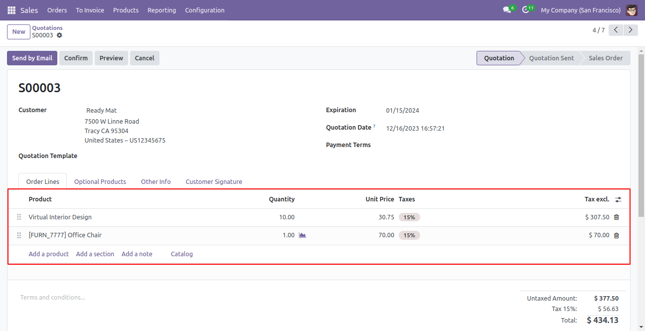Open the Reporting menu
This screenshot has width=645, height=331.
161,10
